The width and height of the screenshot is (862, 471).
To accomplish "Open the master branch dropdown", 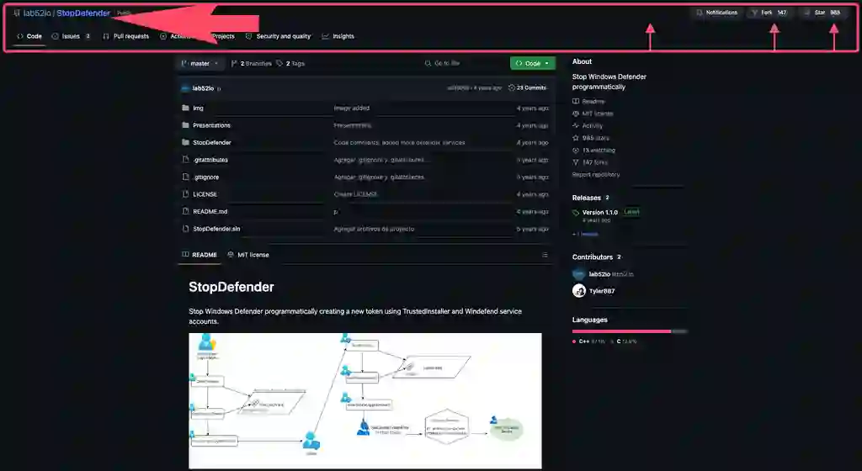I will coord(200,64).
